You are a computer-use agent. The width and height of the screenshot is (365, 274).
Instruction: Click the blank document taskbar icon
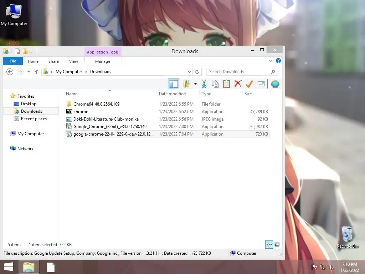click(51, 267)
